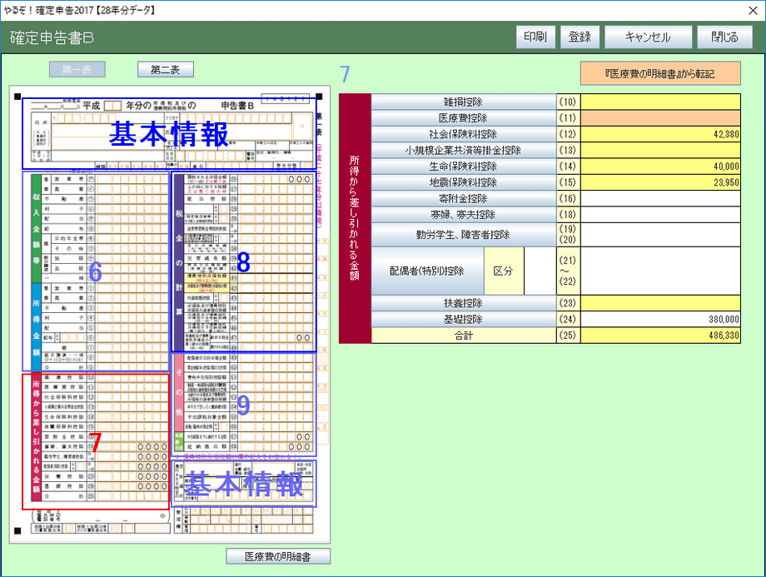Click the 雑損控除 (10) amount field
The height and width of the screenshot is (577, 766).
tap(661, 102)
